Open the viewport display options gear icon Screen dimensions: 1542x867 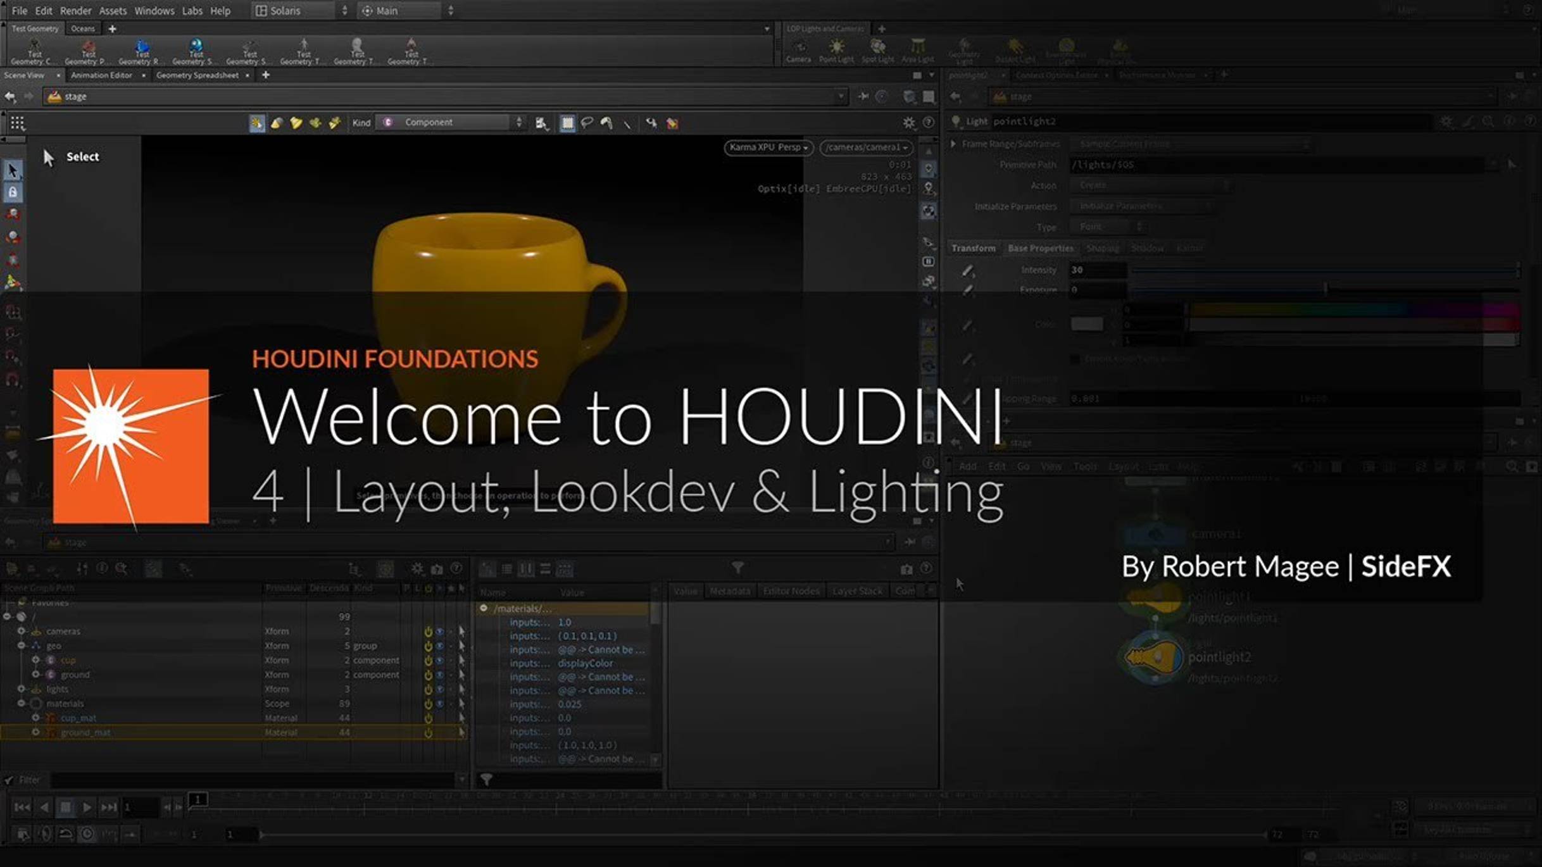[x=910, y=122]
